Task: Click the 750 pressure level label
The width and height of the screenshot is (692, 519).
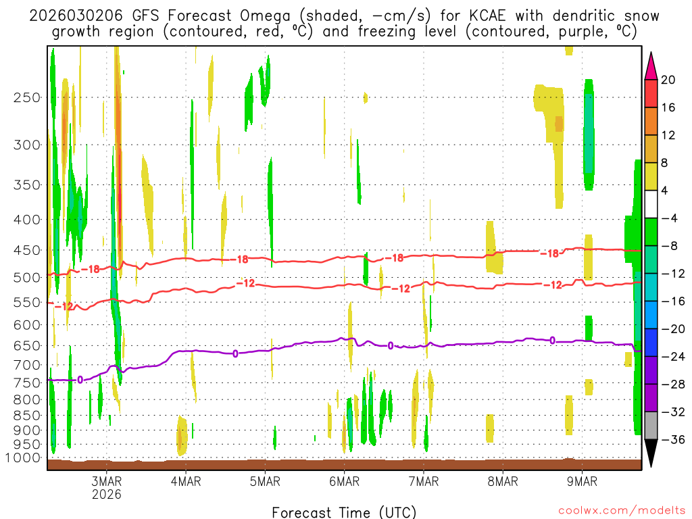Action: (27, 383)
